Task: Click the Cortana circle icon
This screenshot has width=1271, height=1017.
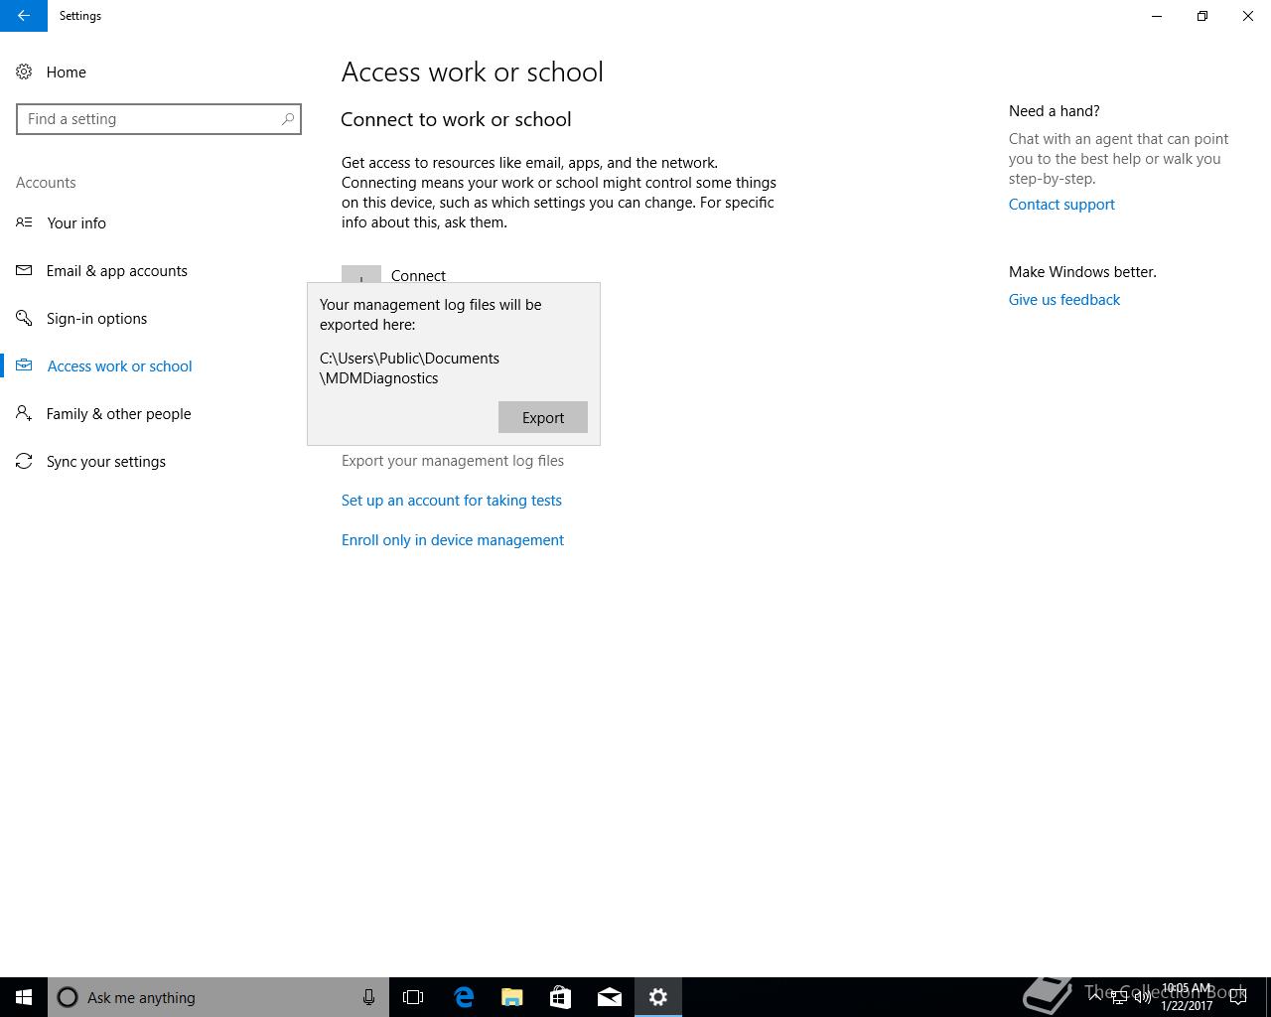Action: click(68, 997)
